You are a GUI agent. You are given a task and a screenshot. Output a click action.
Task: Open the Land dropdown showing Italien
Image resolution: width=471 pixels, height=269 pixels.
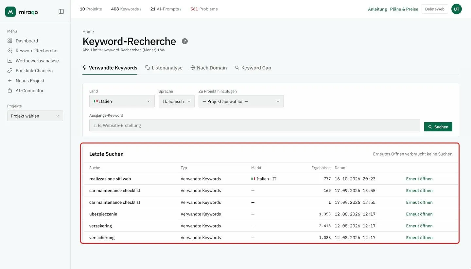point(122,101)
